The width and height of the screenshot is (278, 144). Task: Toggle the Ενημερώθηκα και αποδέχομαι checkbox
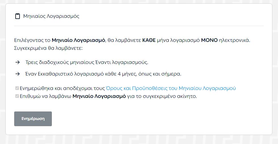click(x=17, y=88)
